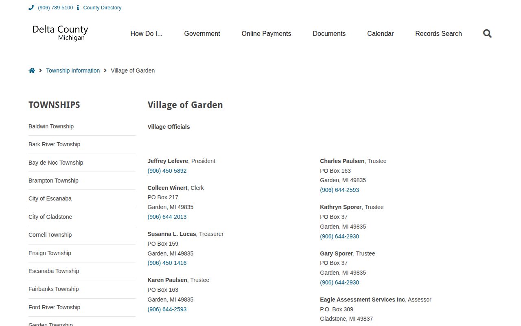Image resolution: width=521 pixels, height=326 pixels.
Task: Go to Brampton Township
Action: point(53,181)
